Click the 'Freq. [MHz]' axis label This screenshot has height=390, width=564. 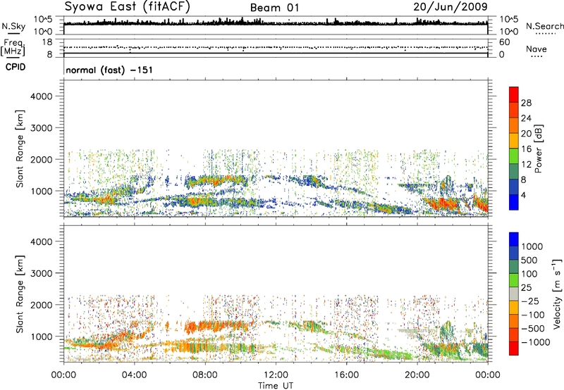click(13, 47)
